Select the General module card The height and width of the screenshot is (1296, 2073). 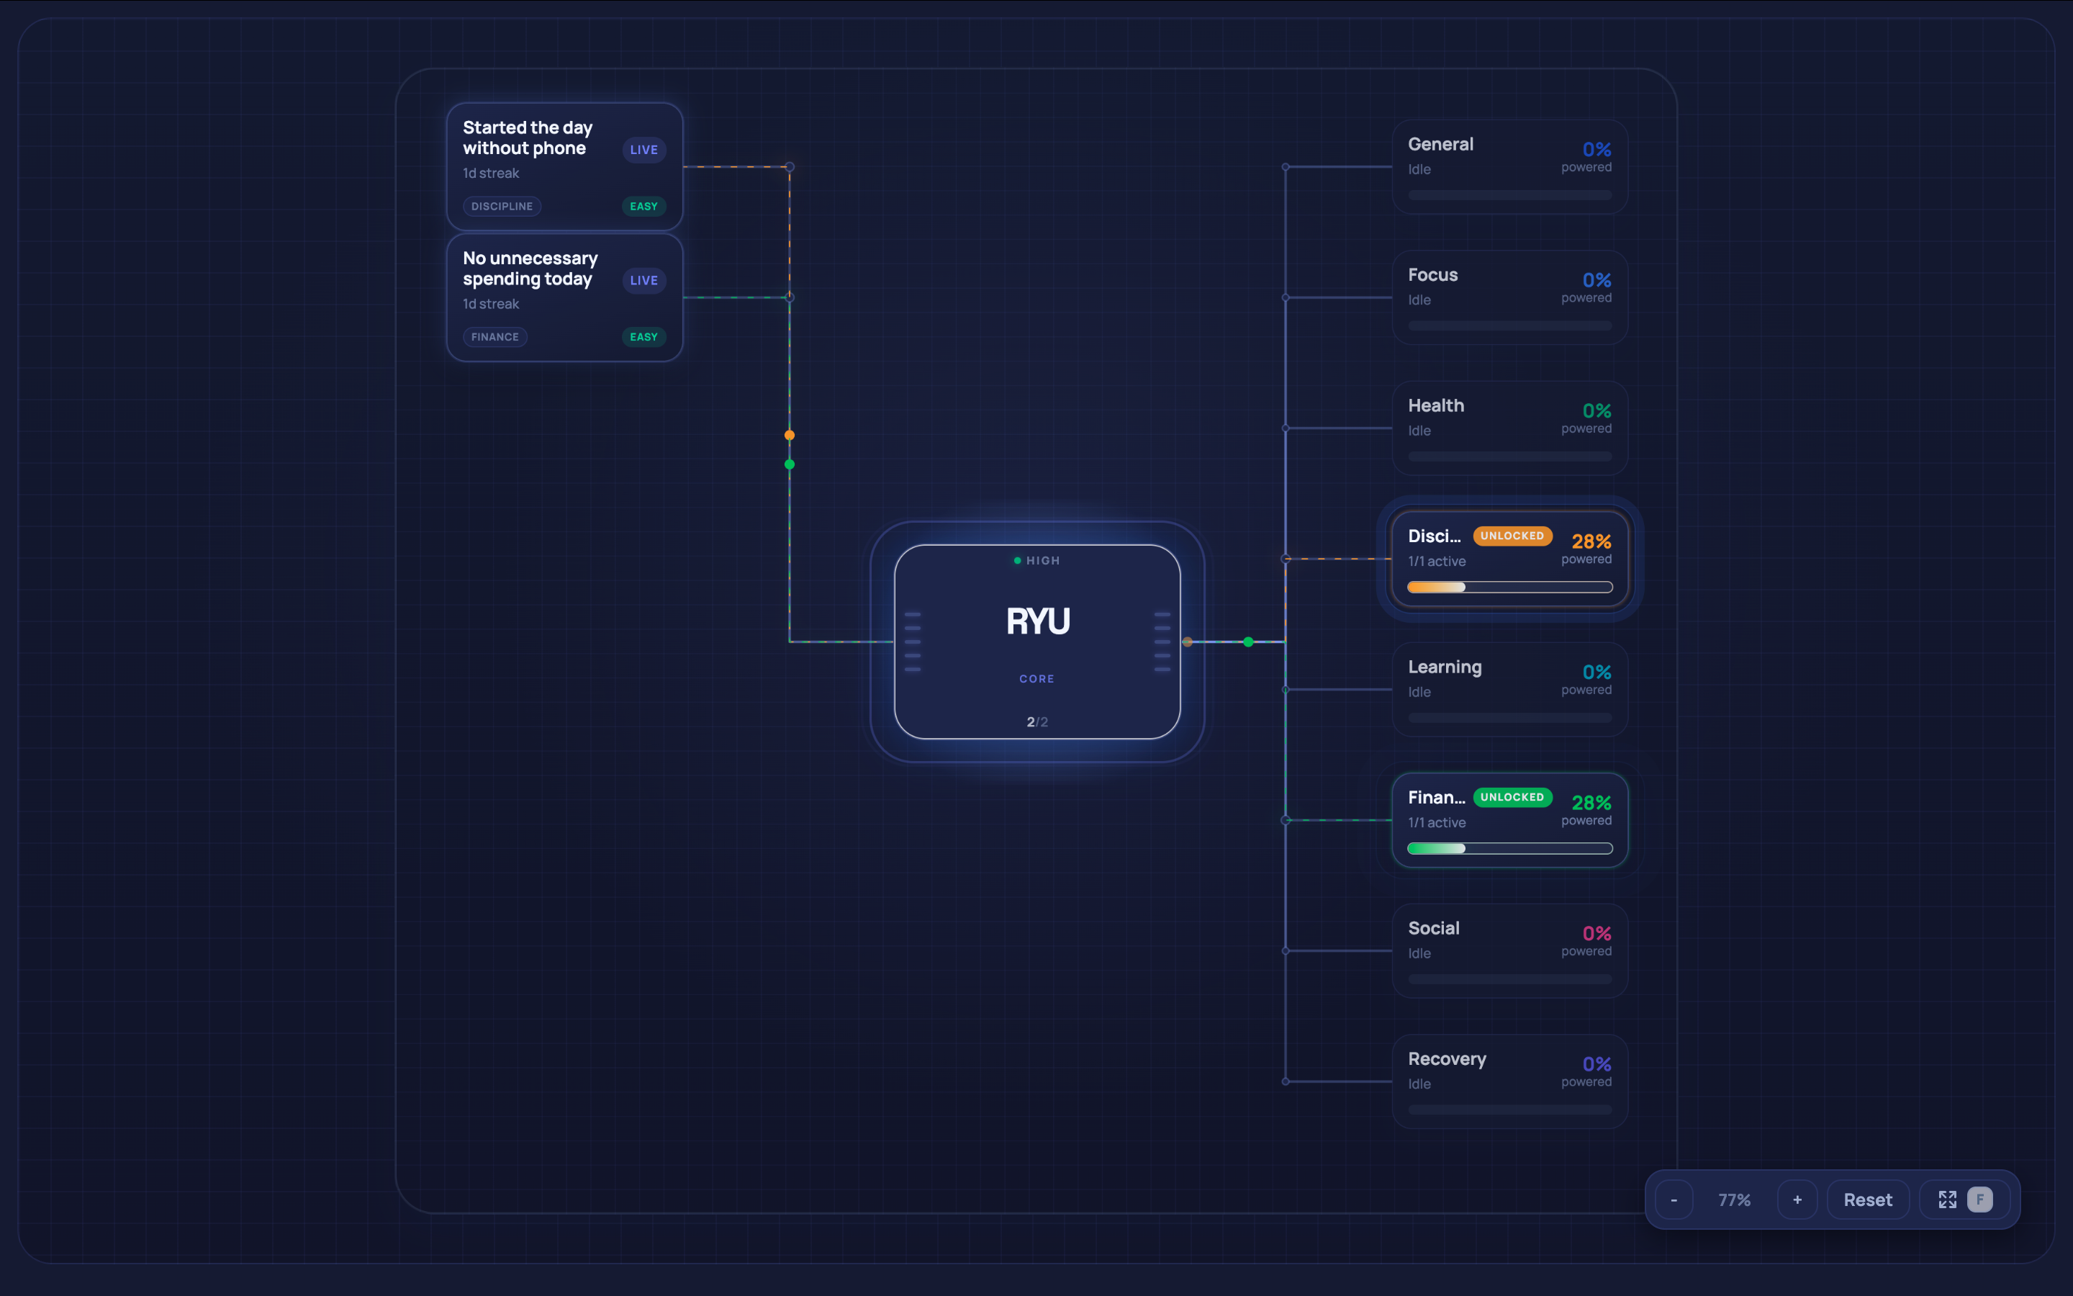pyautogui.click(x=1510, y=166)
